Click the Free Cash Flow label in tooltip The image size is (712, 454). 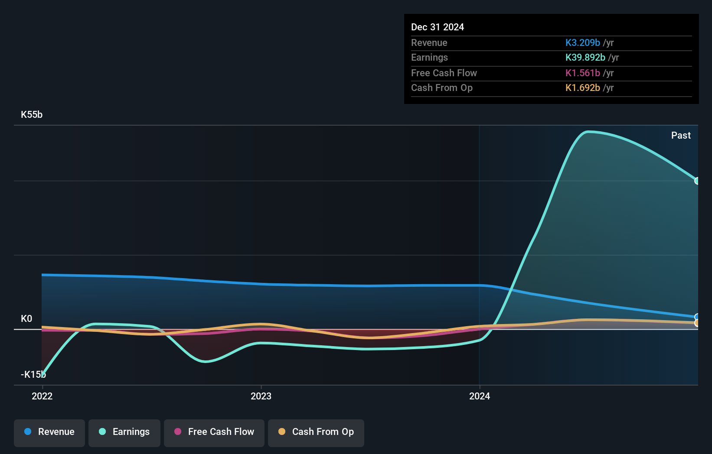(x=444, y=73)
